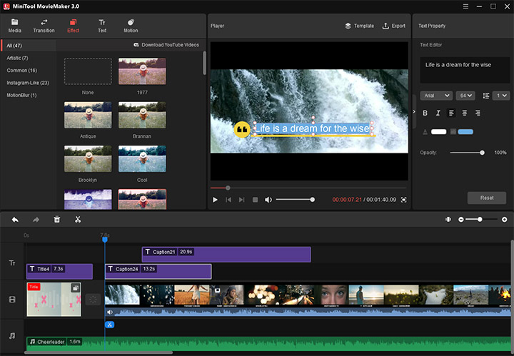Delete selected clip with the trash icon
Viewport: 514px width, 356px height.
(57, 220)
